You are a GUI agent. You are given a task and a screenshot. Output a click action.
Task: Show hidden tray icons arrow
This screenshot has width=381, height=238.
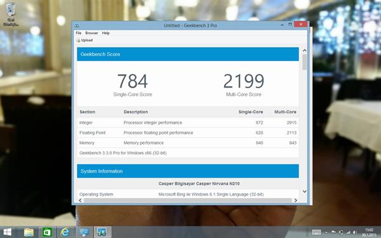click(326, 232)
